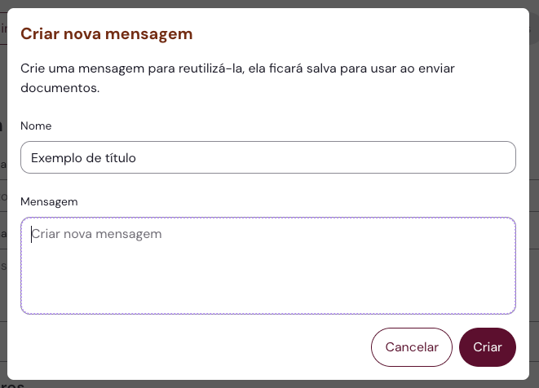Image resolution: width=539 pixels, height=388 pixels.
Task: Click the dimmed backdrop below the dialog
Action: (x=269, y=383)
